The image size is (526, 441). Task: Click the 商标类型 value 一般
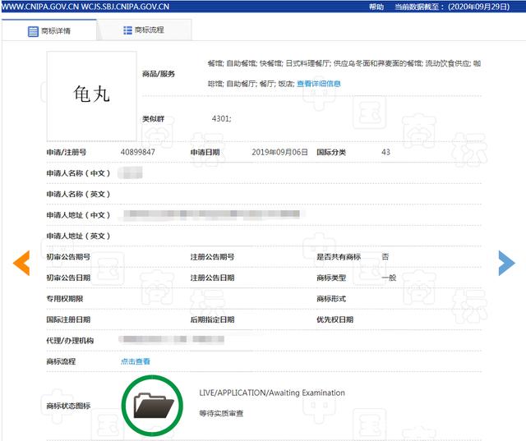[x=389, y=278]
